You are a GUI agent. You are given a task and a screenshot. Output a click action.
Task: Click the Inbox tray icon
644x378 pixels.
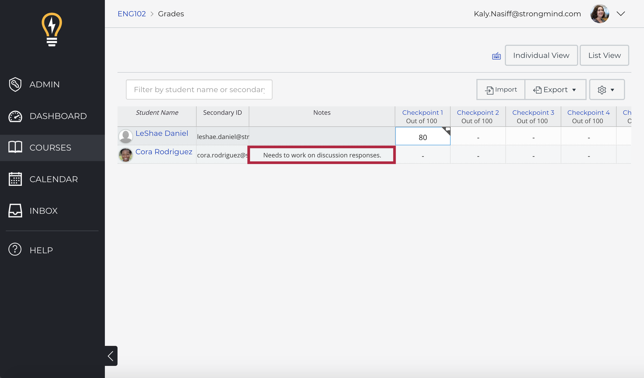(x=15, y=211)
